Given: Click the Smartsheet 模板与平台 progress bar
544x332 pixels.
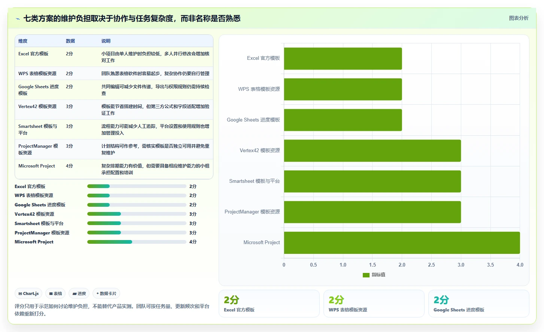Looking at the screenshot, I should [137, 223].
